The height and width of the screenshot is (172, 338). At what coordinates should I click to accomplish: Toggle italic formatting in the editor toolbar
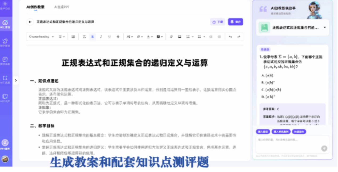pos(101,37)
